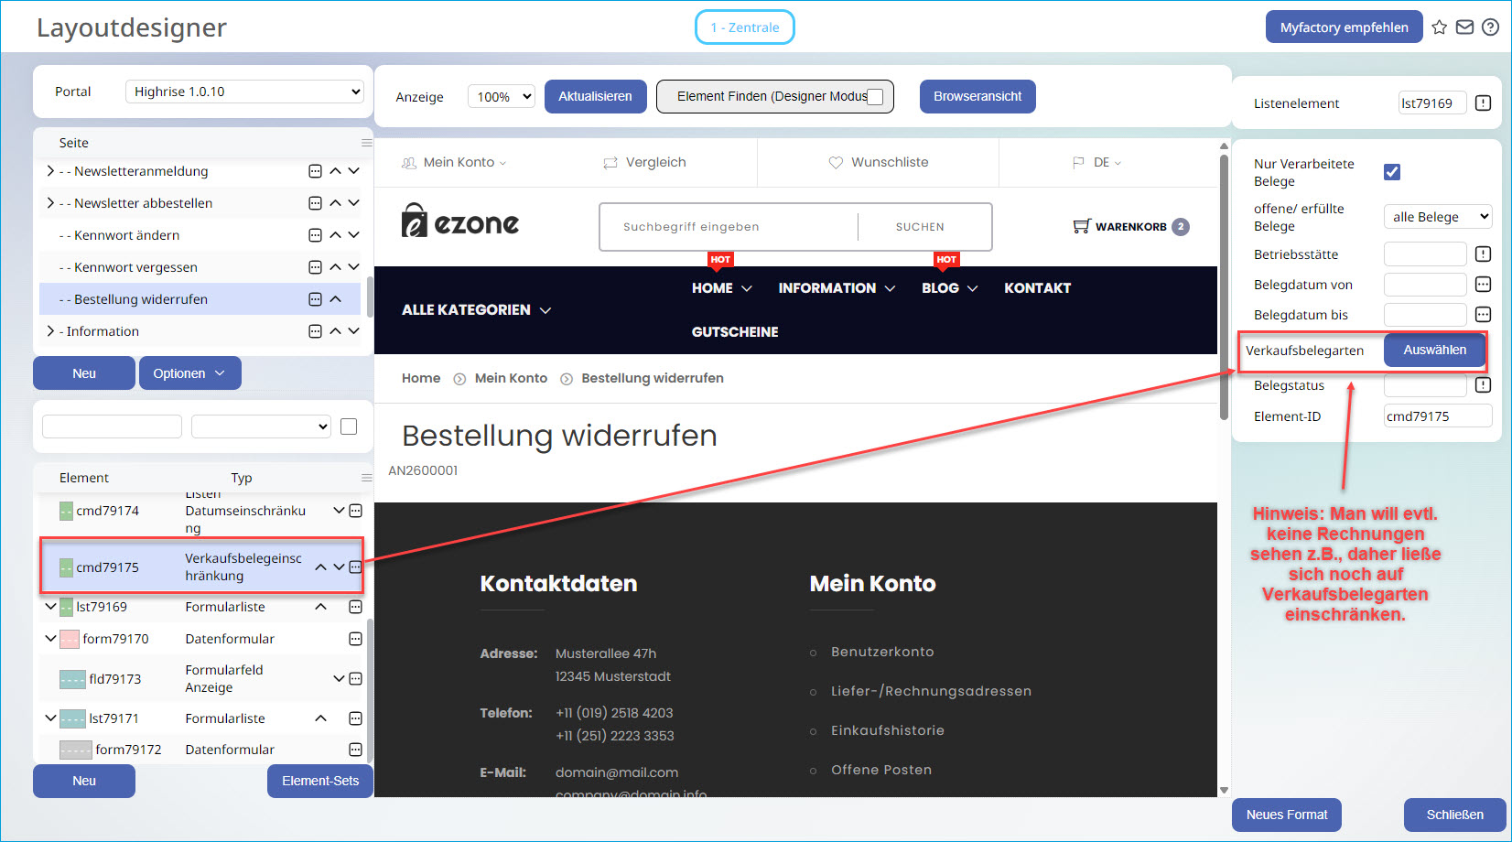
Task: Open details icon for lst79169 element
Action: tap(356, 607)
